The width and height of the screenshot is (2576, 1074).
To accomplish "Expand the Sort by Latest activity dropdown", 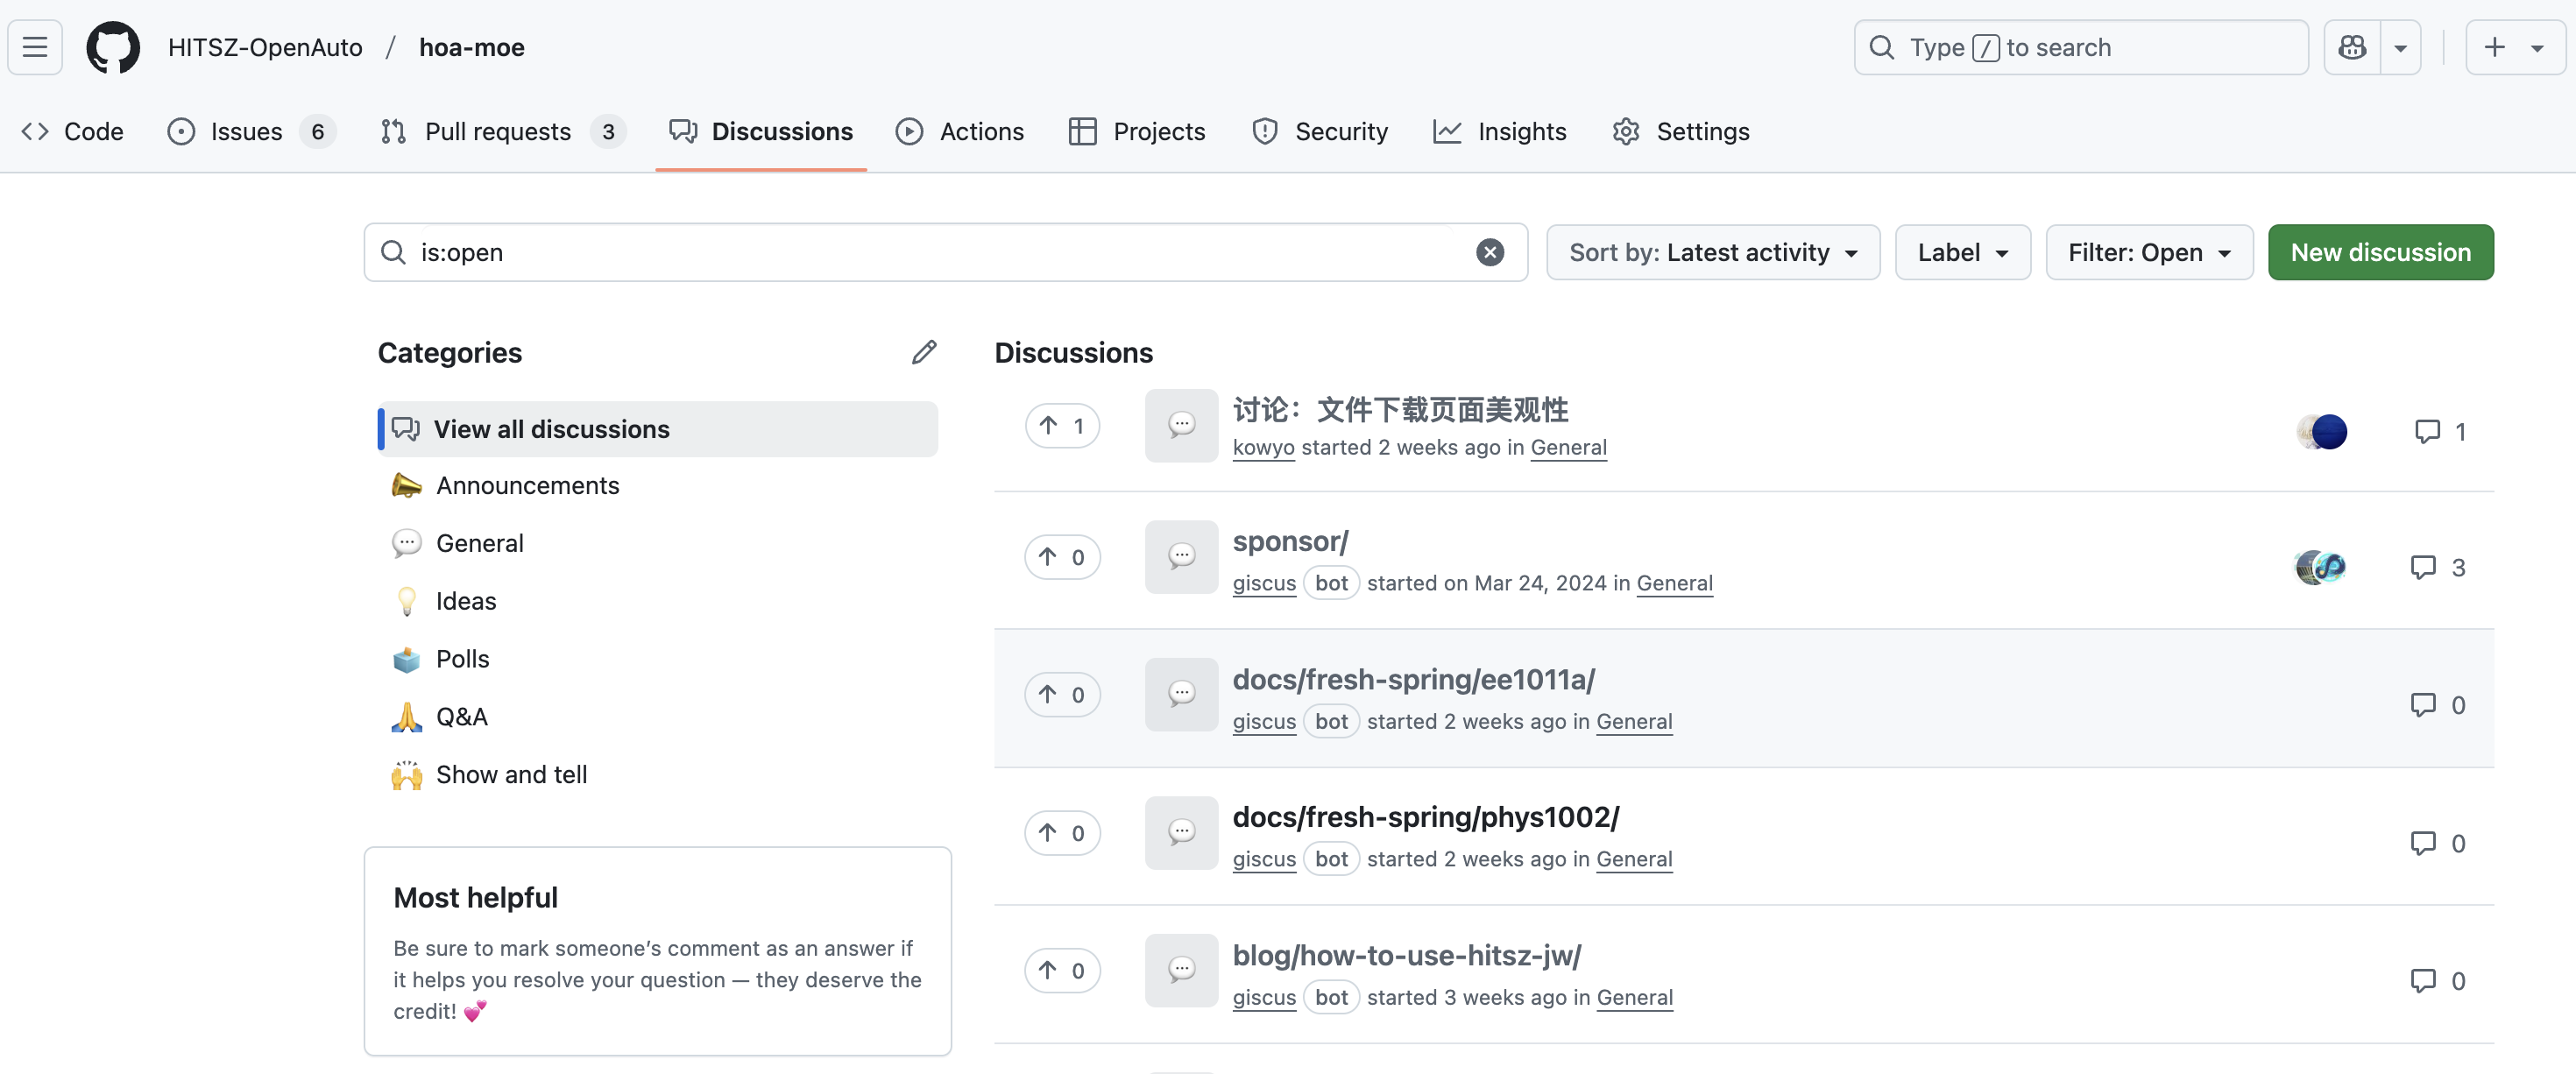I will coord(1712,253).
